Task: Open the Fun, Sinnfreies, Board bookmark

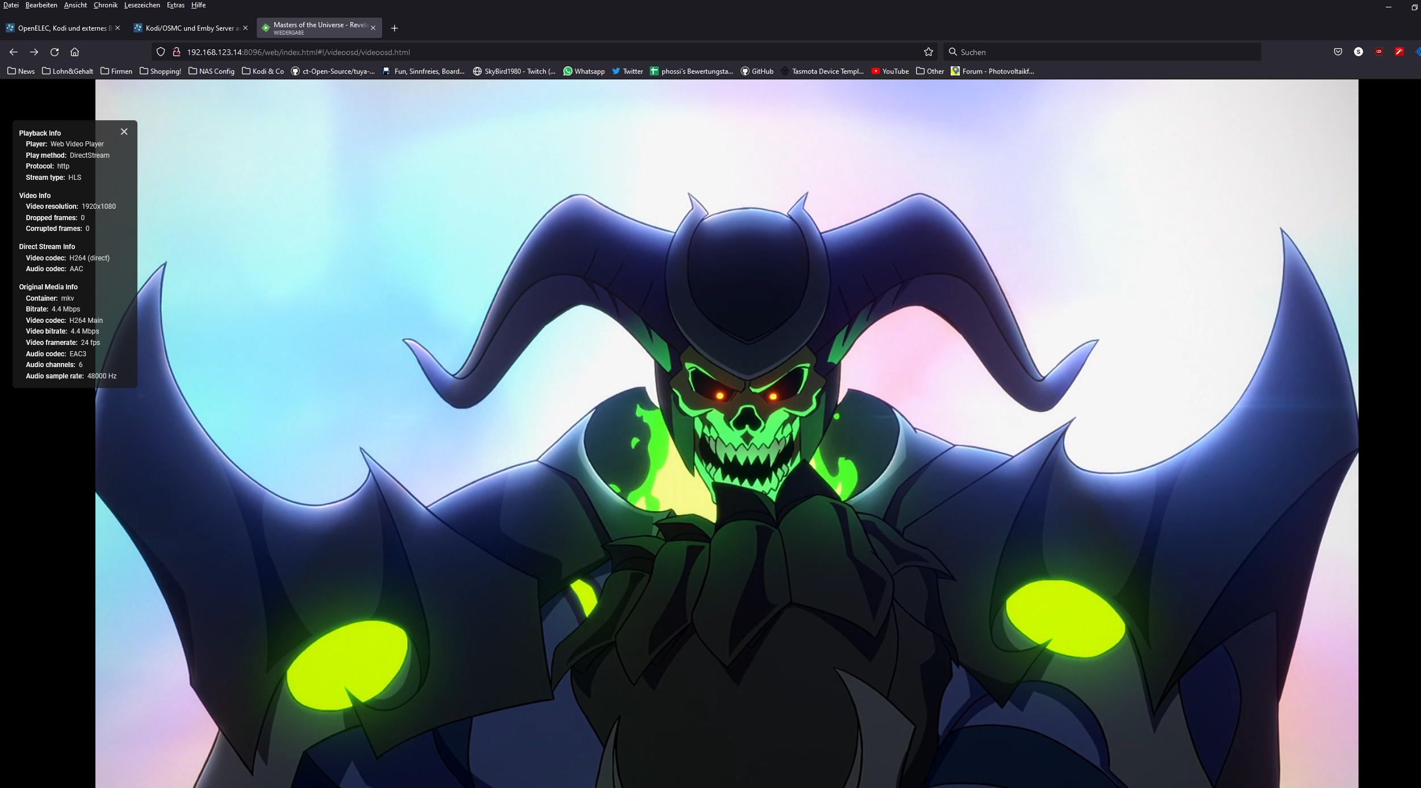Action: pos(424,71)
